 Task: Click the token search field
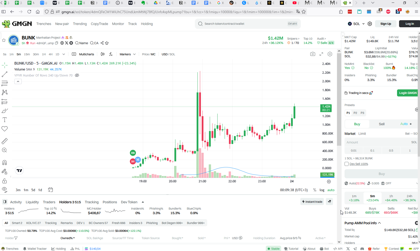click(x=248, y=24)
